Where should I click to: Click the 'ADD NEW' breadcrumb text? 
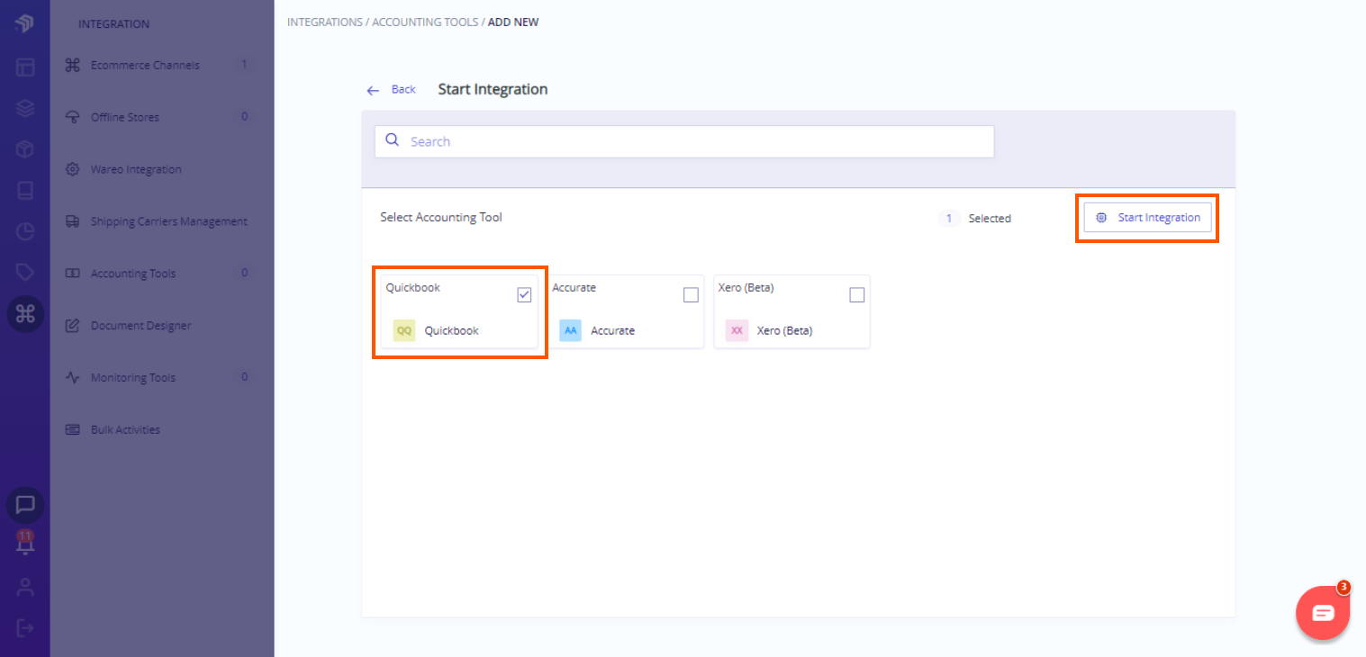[x=513, y=22]
